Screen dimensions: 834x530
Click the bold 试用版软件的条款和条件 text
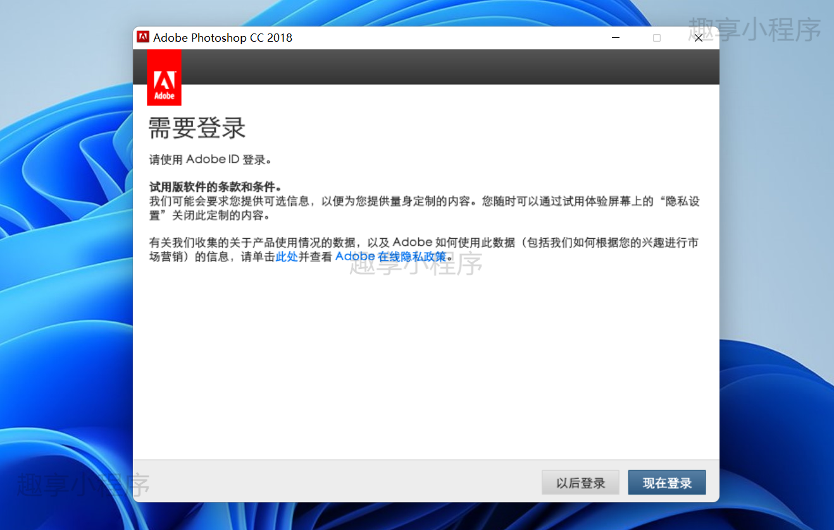tap(215, 188)
